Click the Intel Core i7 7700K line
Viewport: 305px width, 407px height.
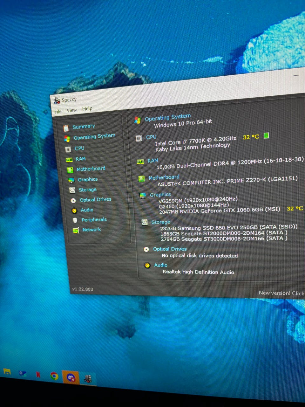coord(196,141)
